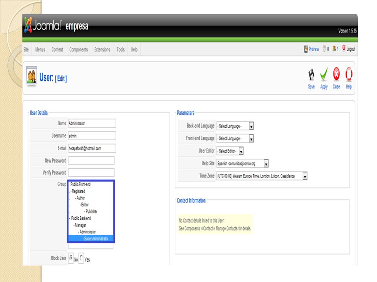Click the User Details legend text
Viewport: 377px width, 282px height.
(39, 113)
